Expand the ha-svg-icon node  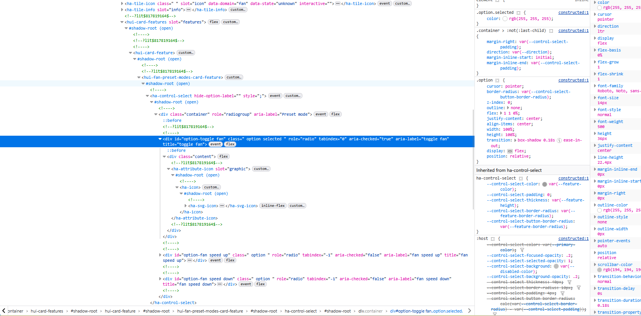(x=186, y=206)
